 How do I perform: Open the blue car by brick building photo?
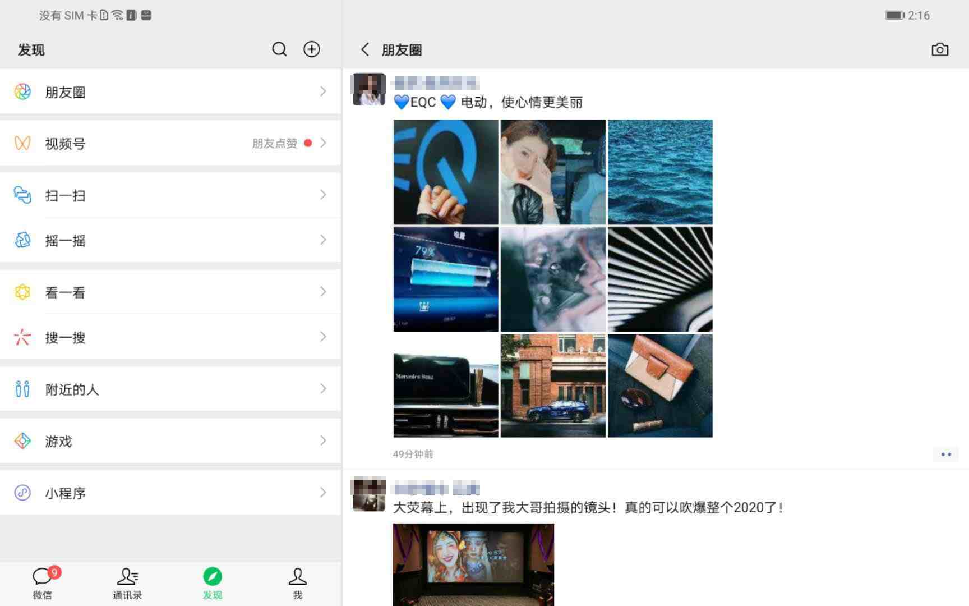553,386
